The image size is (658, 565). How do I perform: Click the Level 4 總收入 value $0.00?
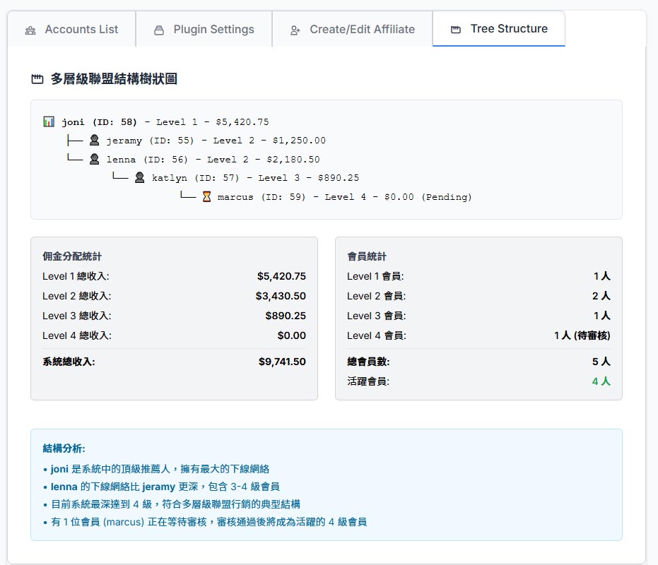(x=292, y=335)
